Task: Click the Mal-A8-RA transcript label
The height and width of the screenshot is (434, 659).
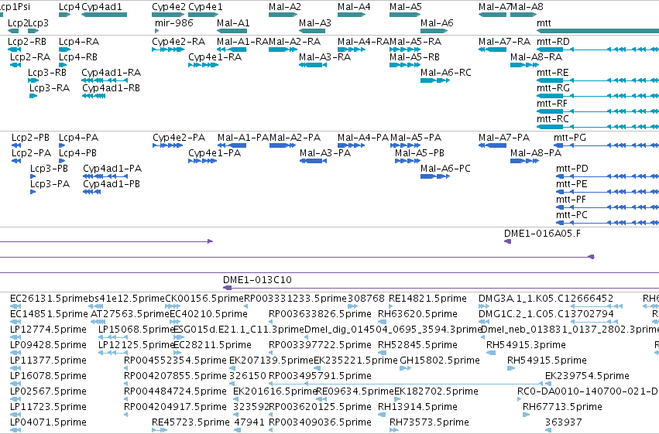Action: click(x=537, y=57)
